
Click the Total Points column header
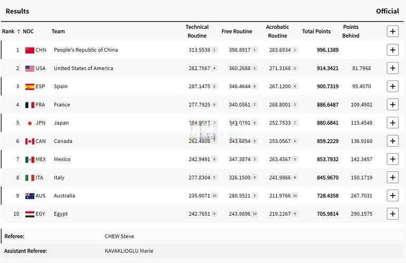pos(316,32)
